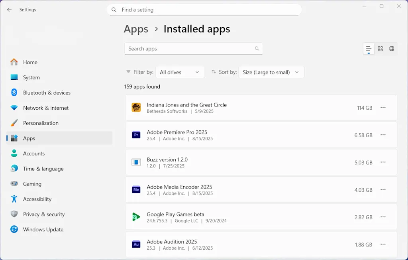Click the Indiana Jones game icon
This screenshot has width=408, height=260.
pyautogui.click(x=136, y=107)
